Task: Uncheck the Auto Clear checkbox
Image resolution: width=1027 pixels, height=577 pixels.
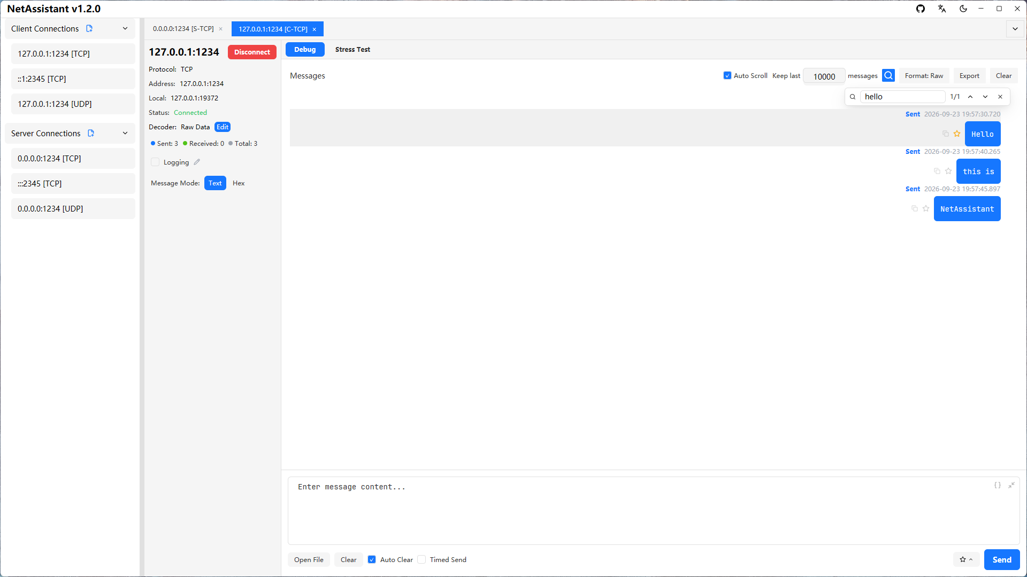Action: (372, 559)
